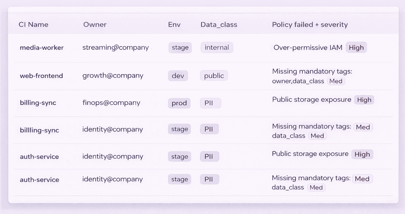Click the CI Name column header to sort

click(34, 24)
